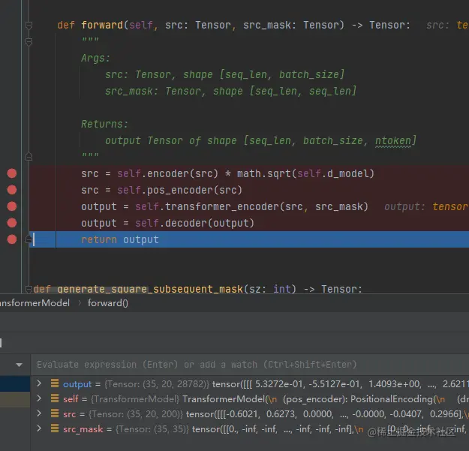Collapse generate_square_subsequent_mask function fold marker

[x=29, y=289]
